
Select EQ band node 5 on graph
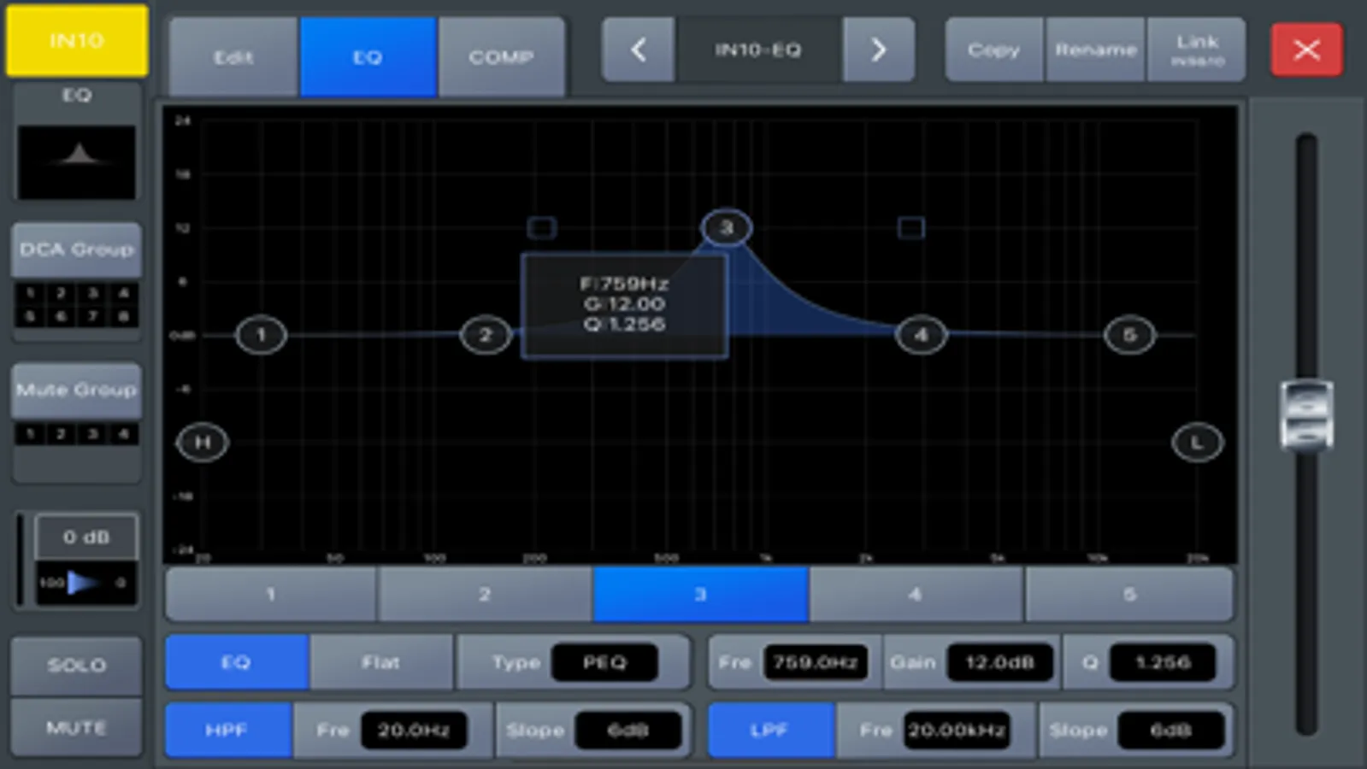click(x=1129, y=335)
